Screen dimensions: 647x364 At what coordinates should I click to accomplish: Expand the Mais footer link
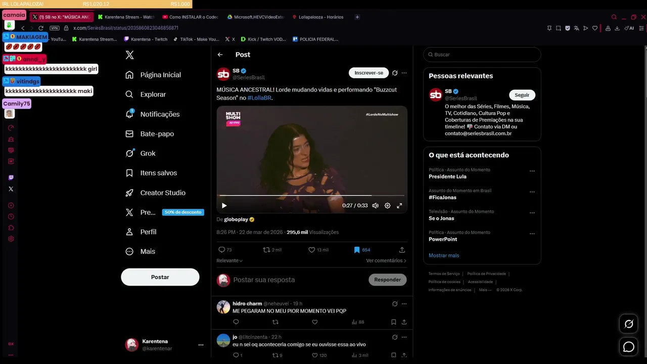pos(485,290)
